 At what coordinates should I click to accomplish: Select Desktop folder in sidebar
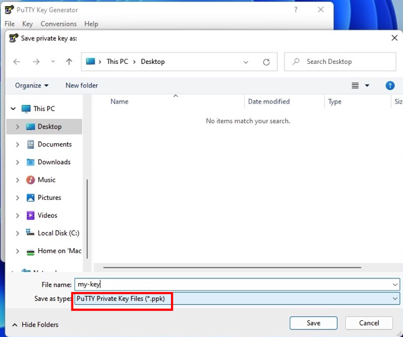44,126
